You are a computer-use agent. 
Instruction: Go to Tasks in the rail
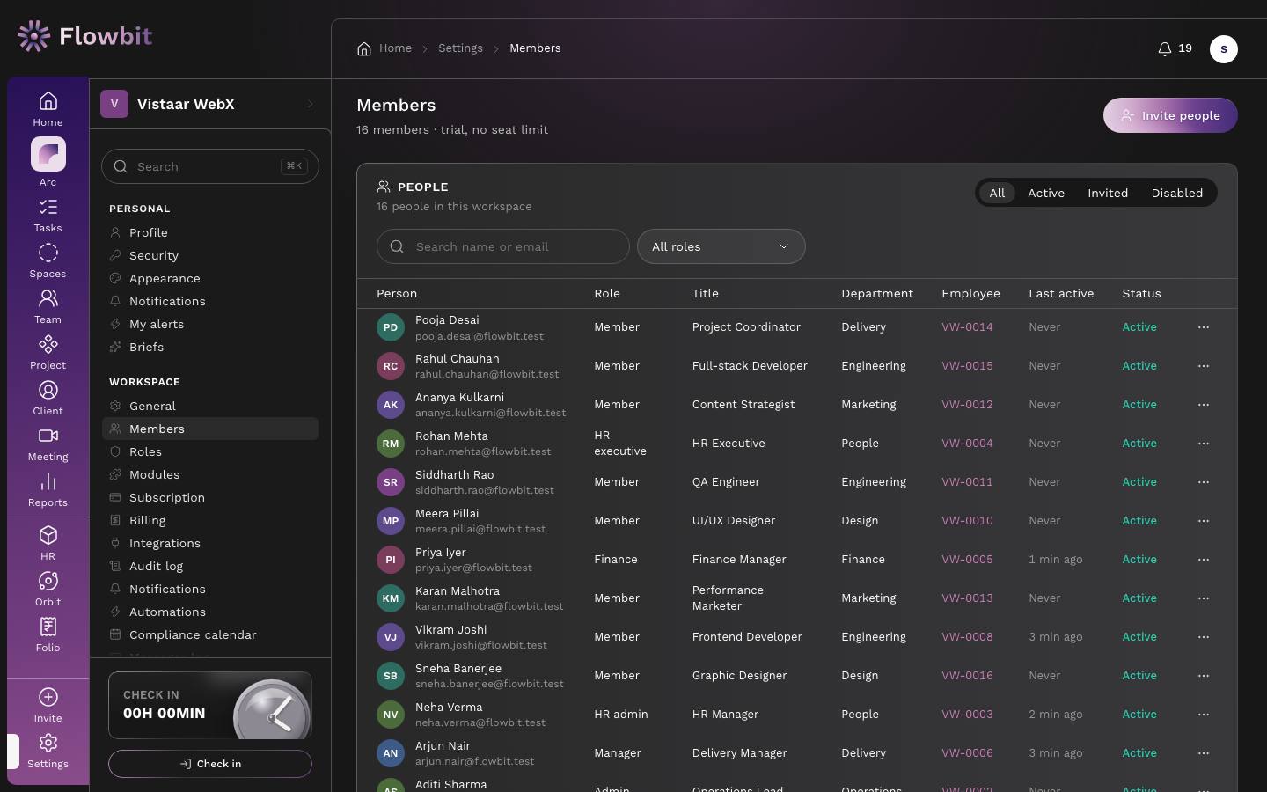tap(48, 216)
